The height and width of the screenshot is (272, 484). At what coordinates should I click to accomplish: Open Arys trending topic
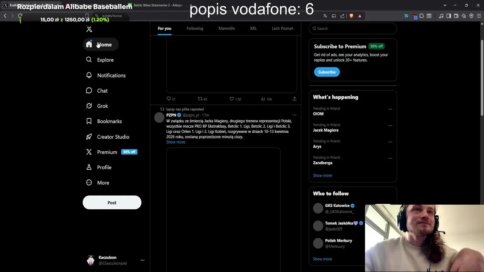(317, 147)
